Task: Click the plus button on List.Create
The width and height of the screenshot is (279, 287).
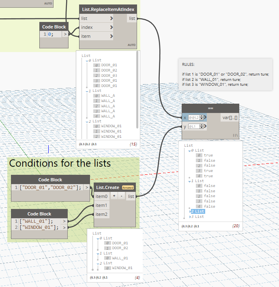Action: point(114,196)
